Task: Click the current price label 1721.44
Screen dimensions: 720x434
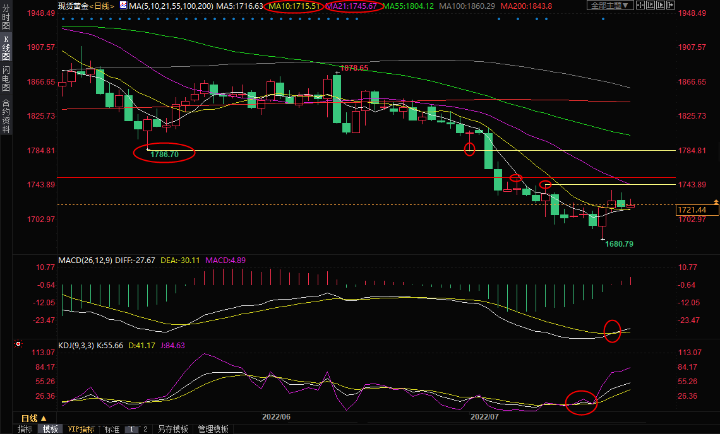Action: pyautogui.click(x=697, y=210)
